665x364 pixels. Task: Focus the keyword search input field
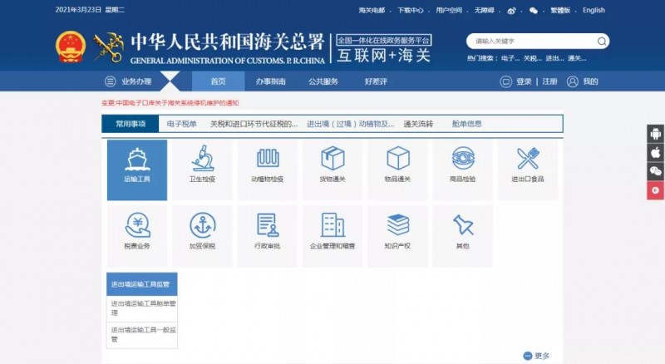[532, 41]
